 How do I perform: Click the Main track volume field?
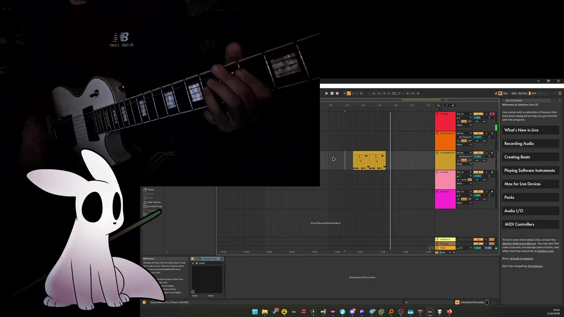477,248
